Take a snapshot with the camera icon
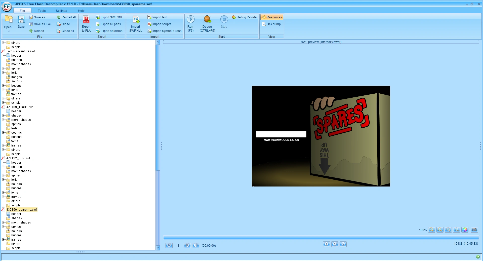The image size is (483, 261). 474,230
